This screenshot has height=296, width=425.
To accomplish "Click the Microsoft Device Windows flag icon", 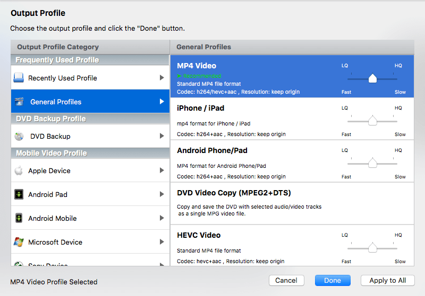I will [19, 241].
